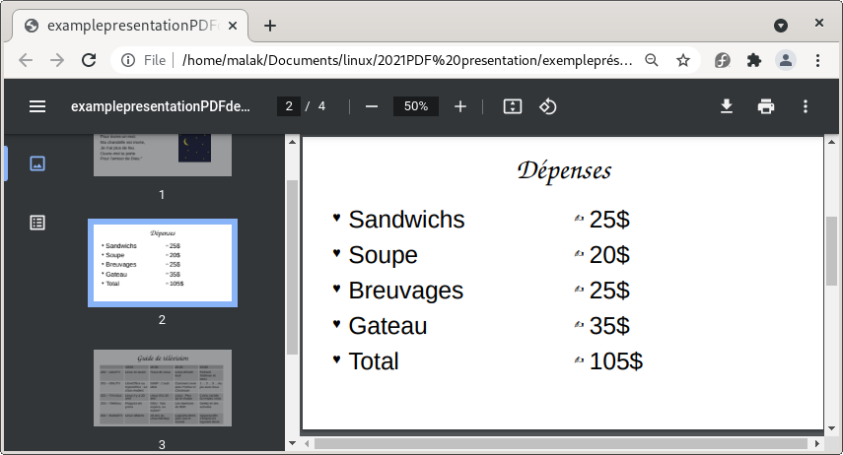This screenshot has width=843, height=455.
Task: Show document outline in sidebar
Action: point(37,223)
